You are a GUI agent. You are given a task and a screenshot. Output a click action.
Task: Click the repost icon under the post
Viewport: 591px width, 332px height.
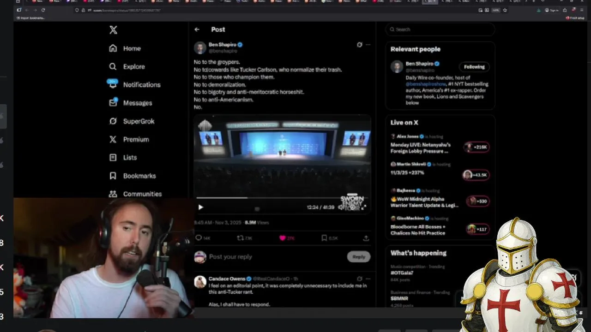[240, 238]
